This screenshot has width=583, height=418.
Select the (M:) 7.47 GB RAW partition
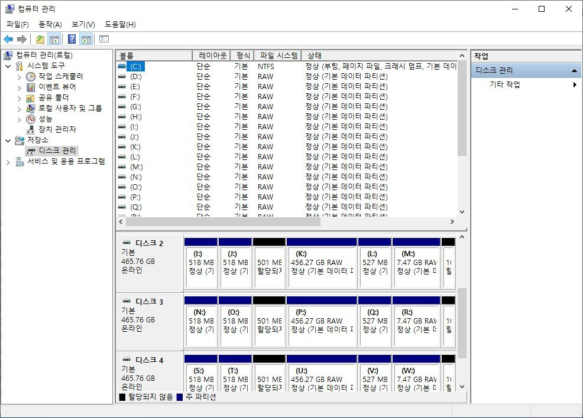pyautogui.click(x=416, y=263)
